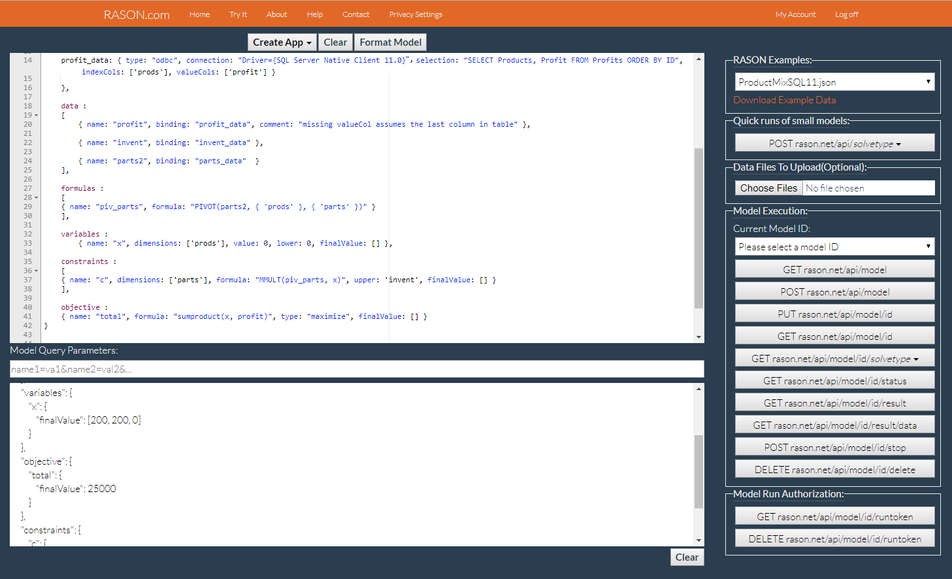Open My Account in the top bar
This screenshot has height=579, width=952.
[x=795, y=14]
